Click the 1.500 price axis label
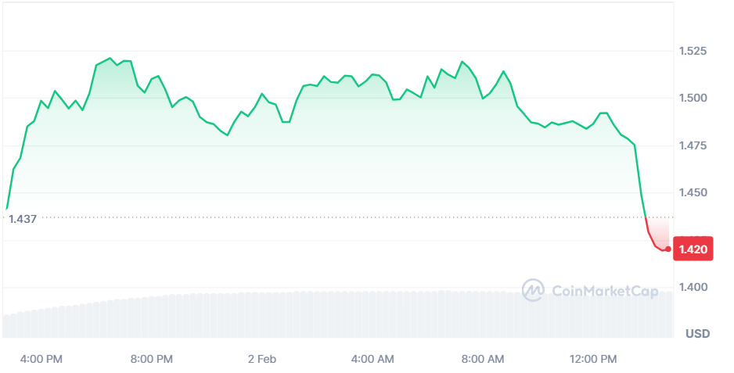The width and height of the screenshot is (734, 373). 693,98
